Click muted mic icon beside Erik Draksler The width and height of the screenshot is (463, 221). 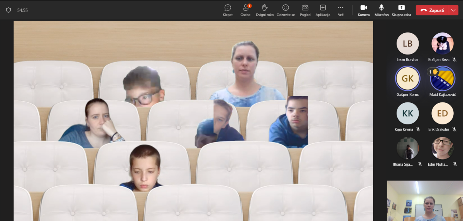click(x=455, y=129)
